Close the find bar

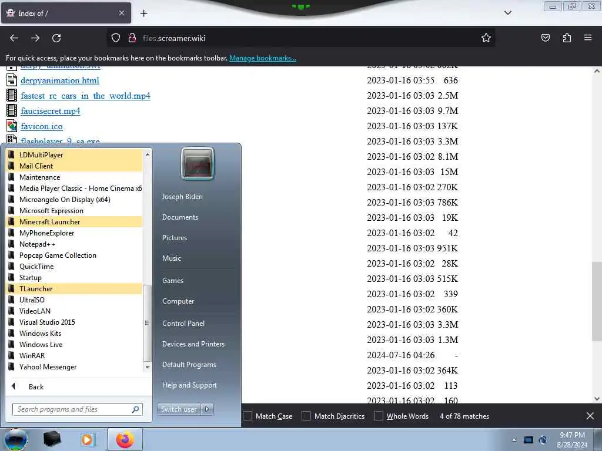pos(590,416)
